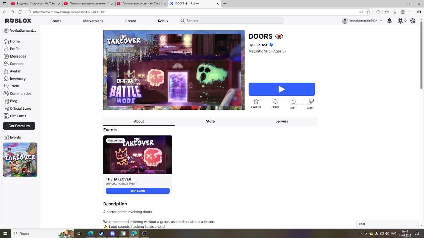This screenshot has height=238, width=424.
Task: Refresh the Roblox page
Action: pyautogui.click(x=20, y=12)
